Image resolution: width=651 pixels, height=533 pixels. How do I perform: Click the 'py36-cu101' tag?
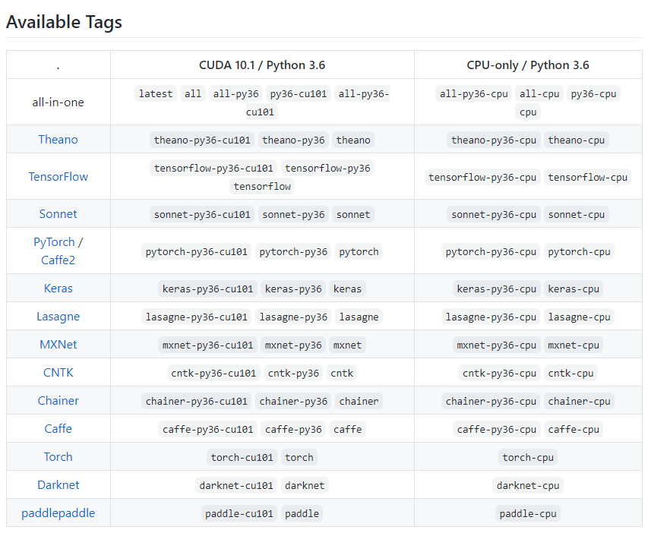298,94
